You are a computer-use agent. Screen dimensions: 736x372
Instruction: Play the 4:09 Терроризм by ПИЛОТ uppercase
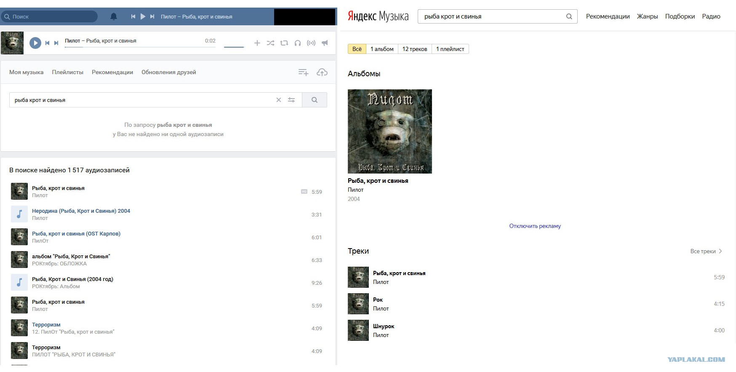point(46,348)
